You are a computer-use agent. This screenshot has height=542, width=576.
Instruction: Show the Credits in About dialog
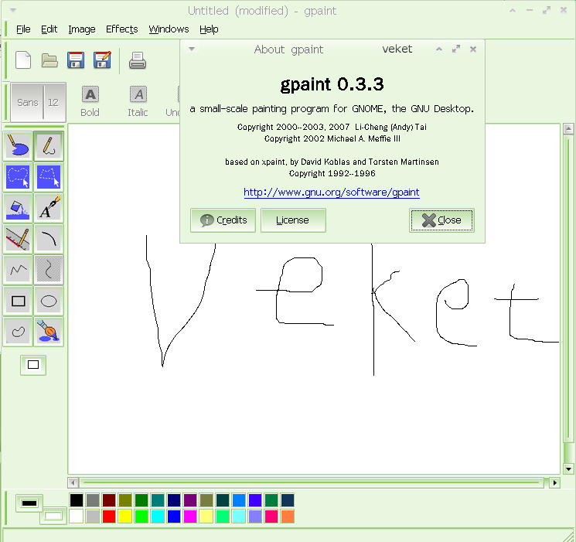pos(223,220)
